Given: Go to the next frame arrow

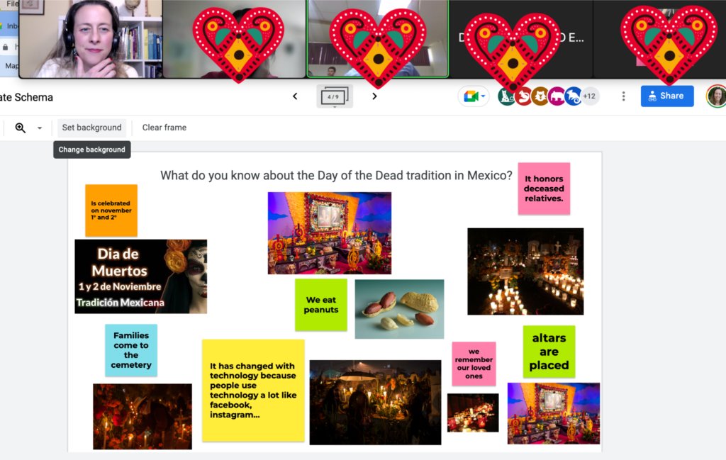Looking at the screenshot, I should 374,96.
